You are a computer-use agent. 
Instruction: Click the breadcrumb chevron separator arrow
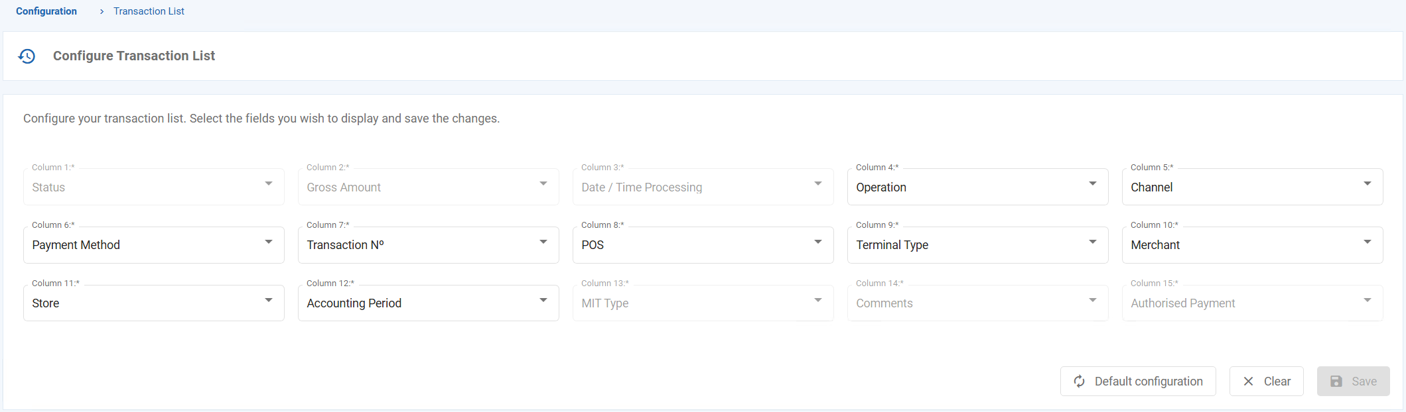102,11
